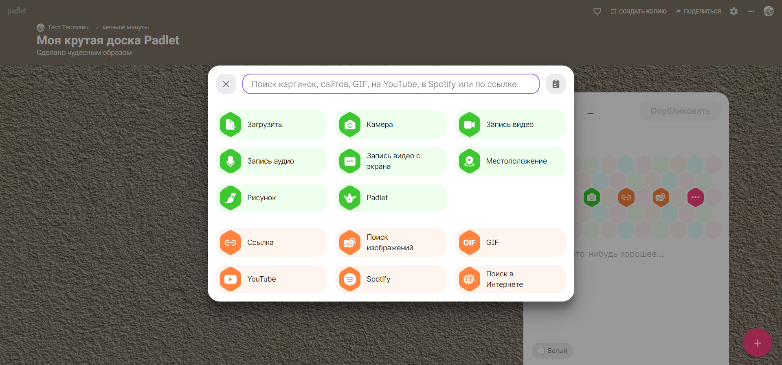Open user profile avatar
The image size is (782, 365).
(x=769, y=11)
